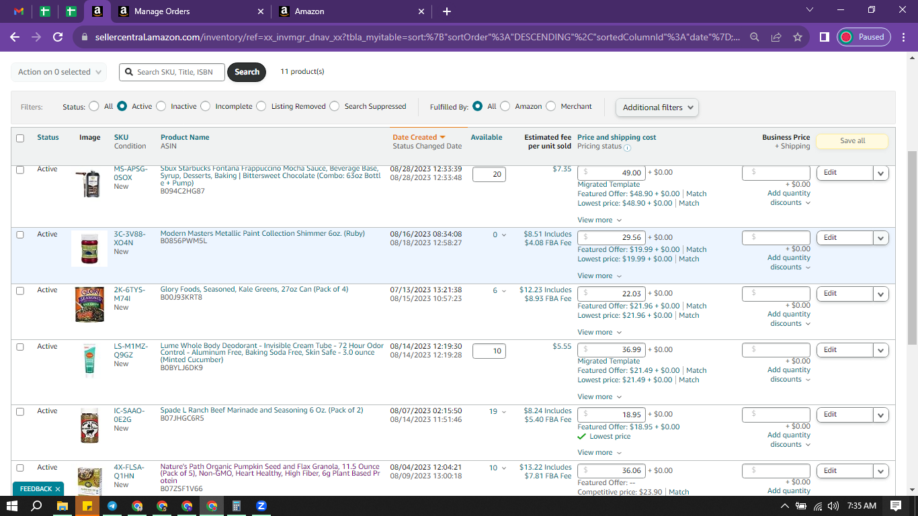The height and width of the screenshot is (516, 918).
Task: Bookmark this page with the star icon
Action: tap(798, 37)
